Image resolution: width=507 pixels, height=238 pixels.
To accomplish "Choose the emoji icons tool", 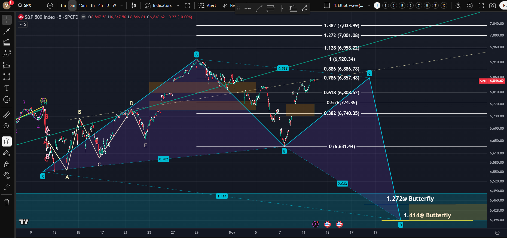I will pyautogui.click(x=7, y=100).
